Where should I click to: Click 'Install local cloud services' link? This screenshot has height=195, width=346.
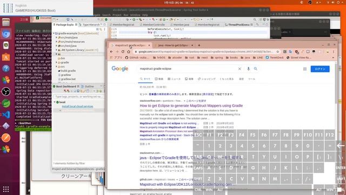point(77,106)
